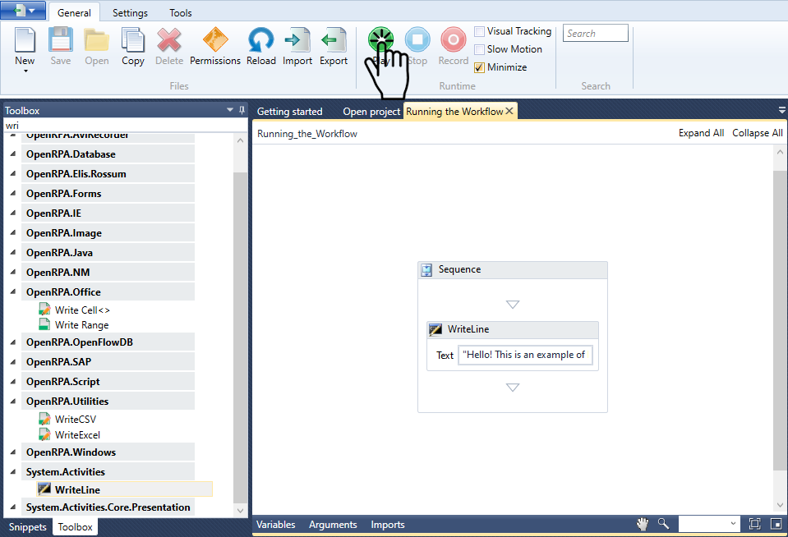Click the drop triangle above WriteLine
788x537 pixels.
pyautogui.click(x=513, y=305)
